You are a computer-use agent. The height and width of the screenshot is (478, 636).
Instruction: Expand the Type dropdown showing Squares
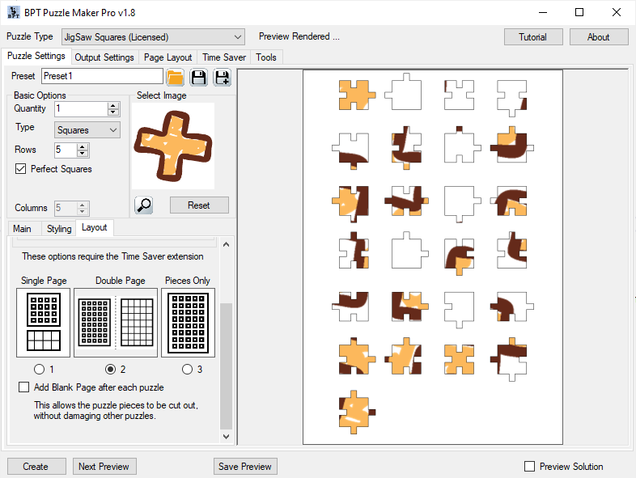click(x=87, y=130)
